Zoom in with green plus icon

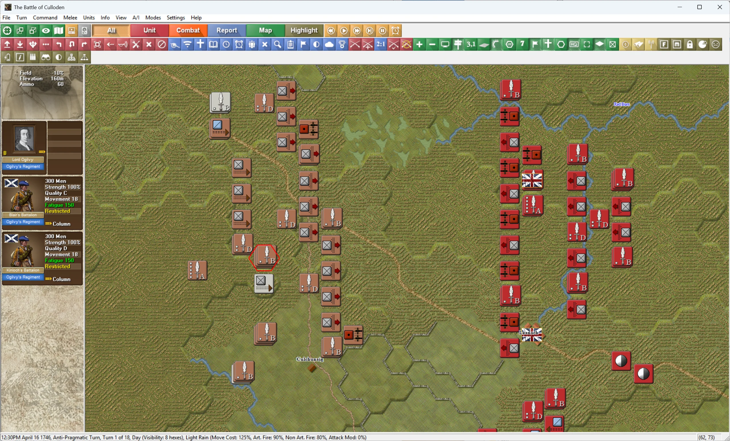419,45
